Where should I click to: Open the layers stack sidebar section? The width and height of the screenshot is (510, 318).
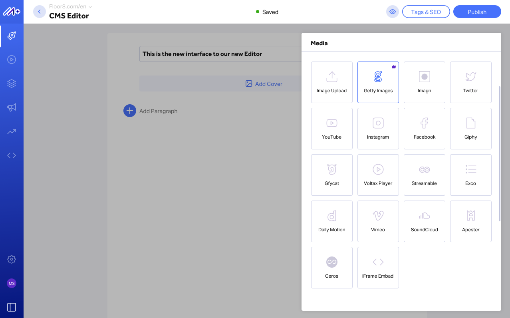[12, 83]
